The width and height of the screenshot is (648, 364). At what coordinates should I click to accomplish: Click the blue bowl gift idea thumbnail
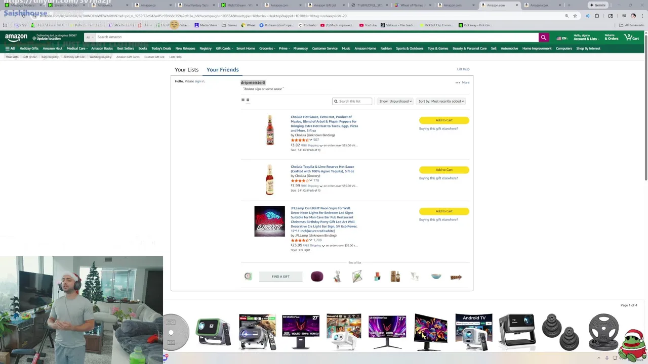436,277
